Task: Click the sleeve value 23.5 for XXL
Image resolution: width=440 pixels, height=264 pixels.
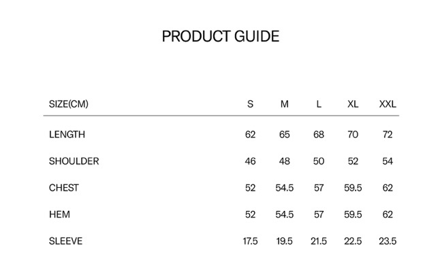Action: coord(388,241)
